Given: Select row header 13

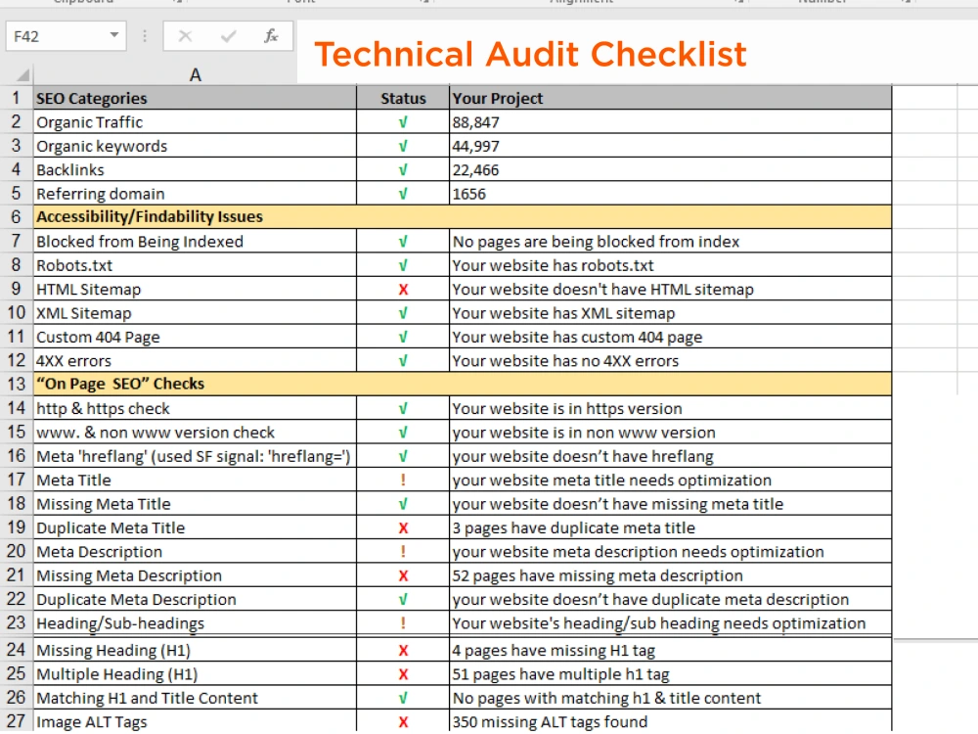Looking at the screenshot, I should [17, 384].
